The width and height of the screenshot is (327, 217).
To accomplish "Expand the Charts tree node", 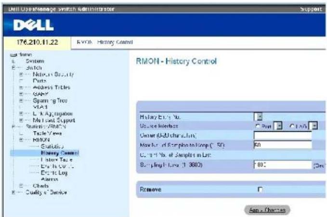I will 21,186.
